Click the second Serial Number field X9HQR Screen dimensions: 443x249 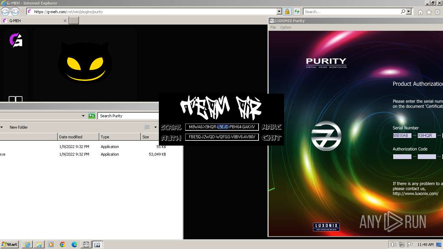click(427, 136)
